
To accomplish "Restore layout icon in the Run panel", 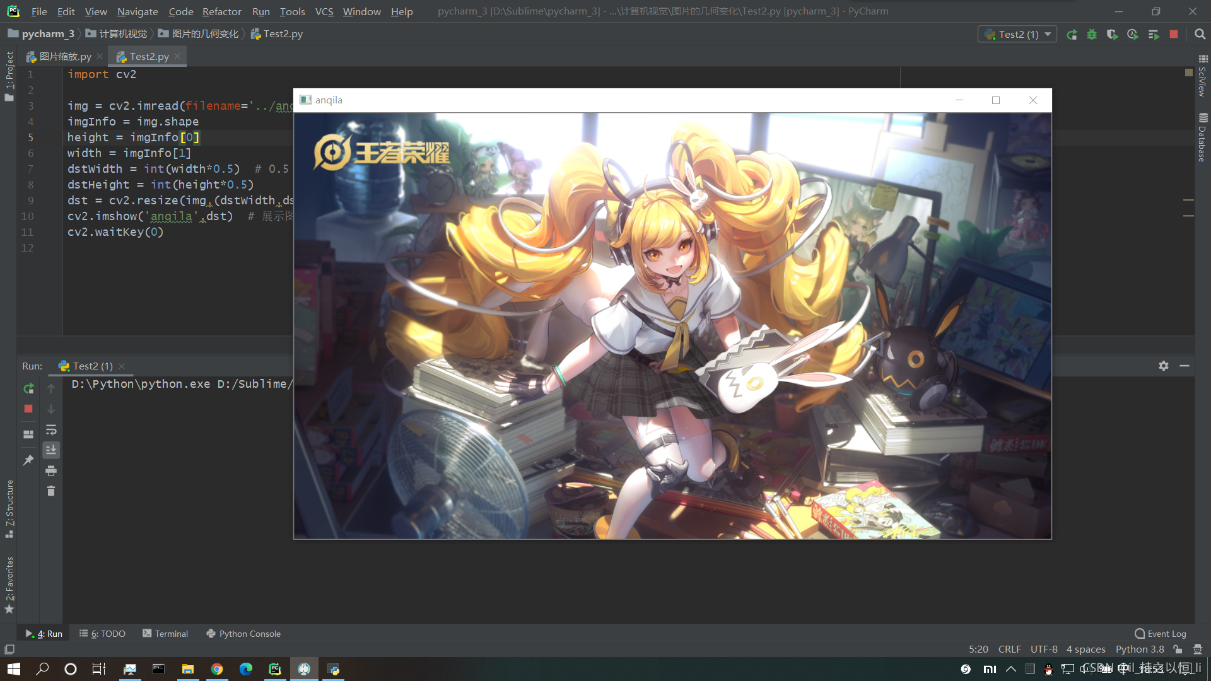I will [28, 434].
